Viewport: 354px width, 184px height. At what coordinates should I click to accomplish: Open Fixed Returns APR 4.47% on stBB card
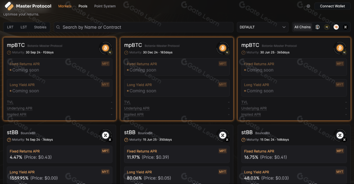coord(60,154)
